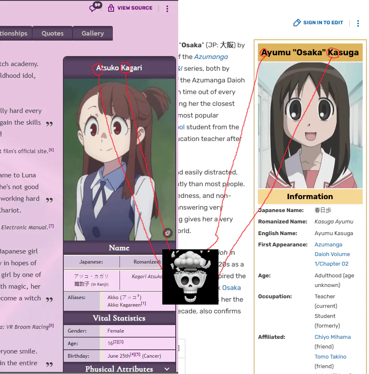Open the blue Osaka link in the article
369x374 pixels.
click(x=231, y=288)
